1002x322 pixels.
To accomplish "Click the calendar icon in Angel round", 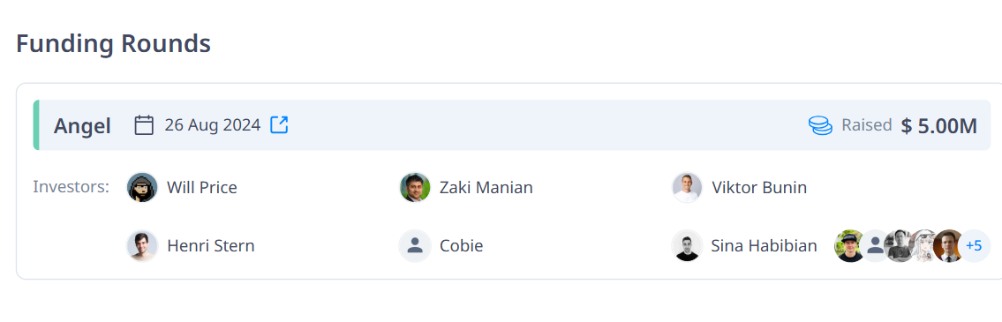I will pos(144,124).
